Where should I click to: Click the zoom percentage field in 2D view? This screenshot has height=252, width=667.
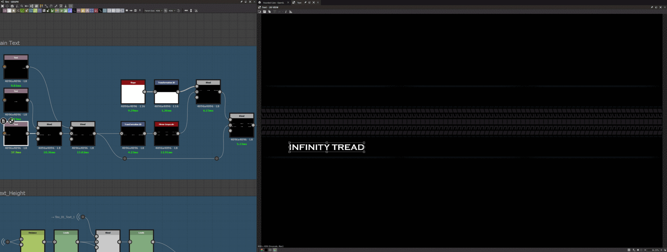tap(655, 250)
